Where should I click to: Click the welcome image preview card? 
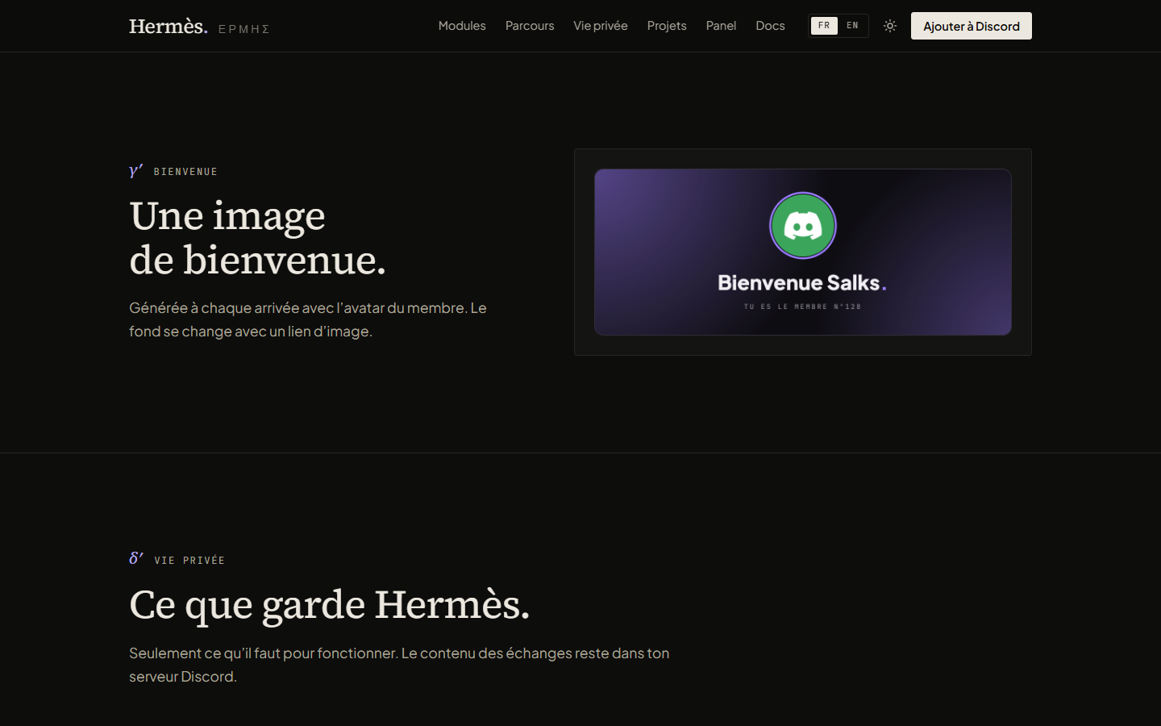point(803,252)
